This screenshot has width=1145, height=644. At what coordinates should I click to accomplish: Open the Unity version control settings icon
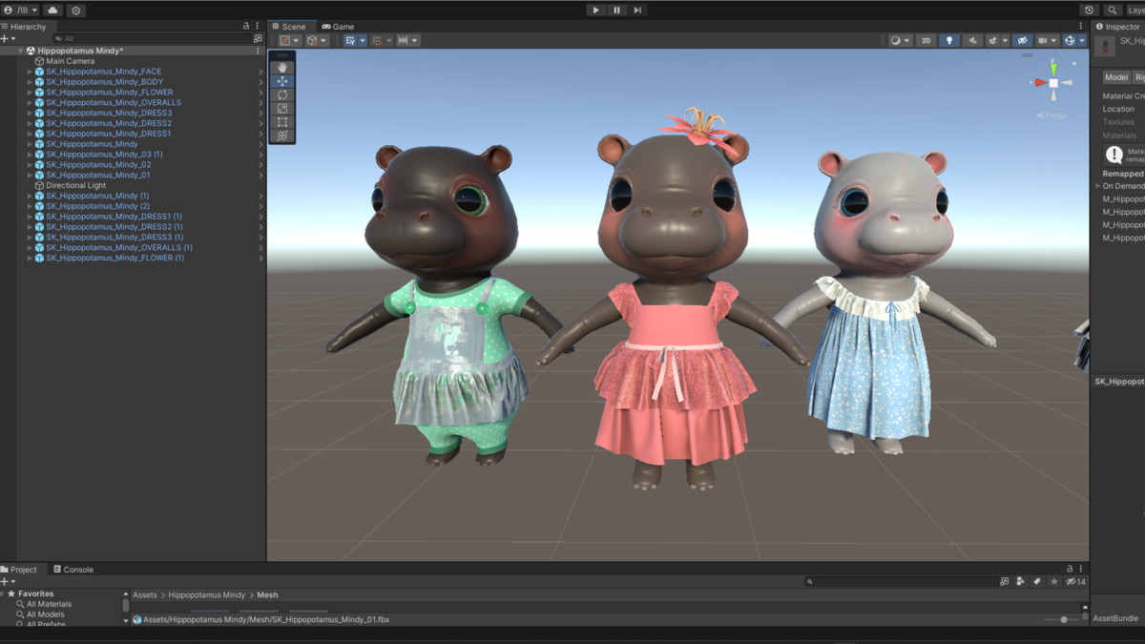point(75,10)
